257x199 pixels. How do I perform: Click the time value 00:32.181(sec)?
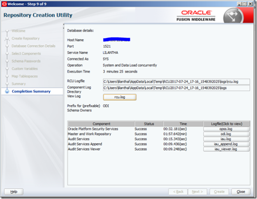pos(175,129)
